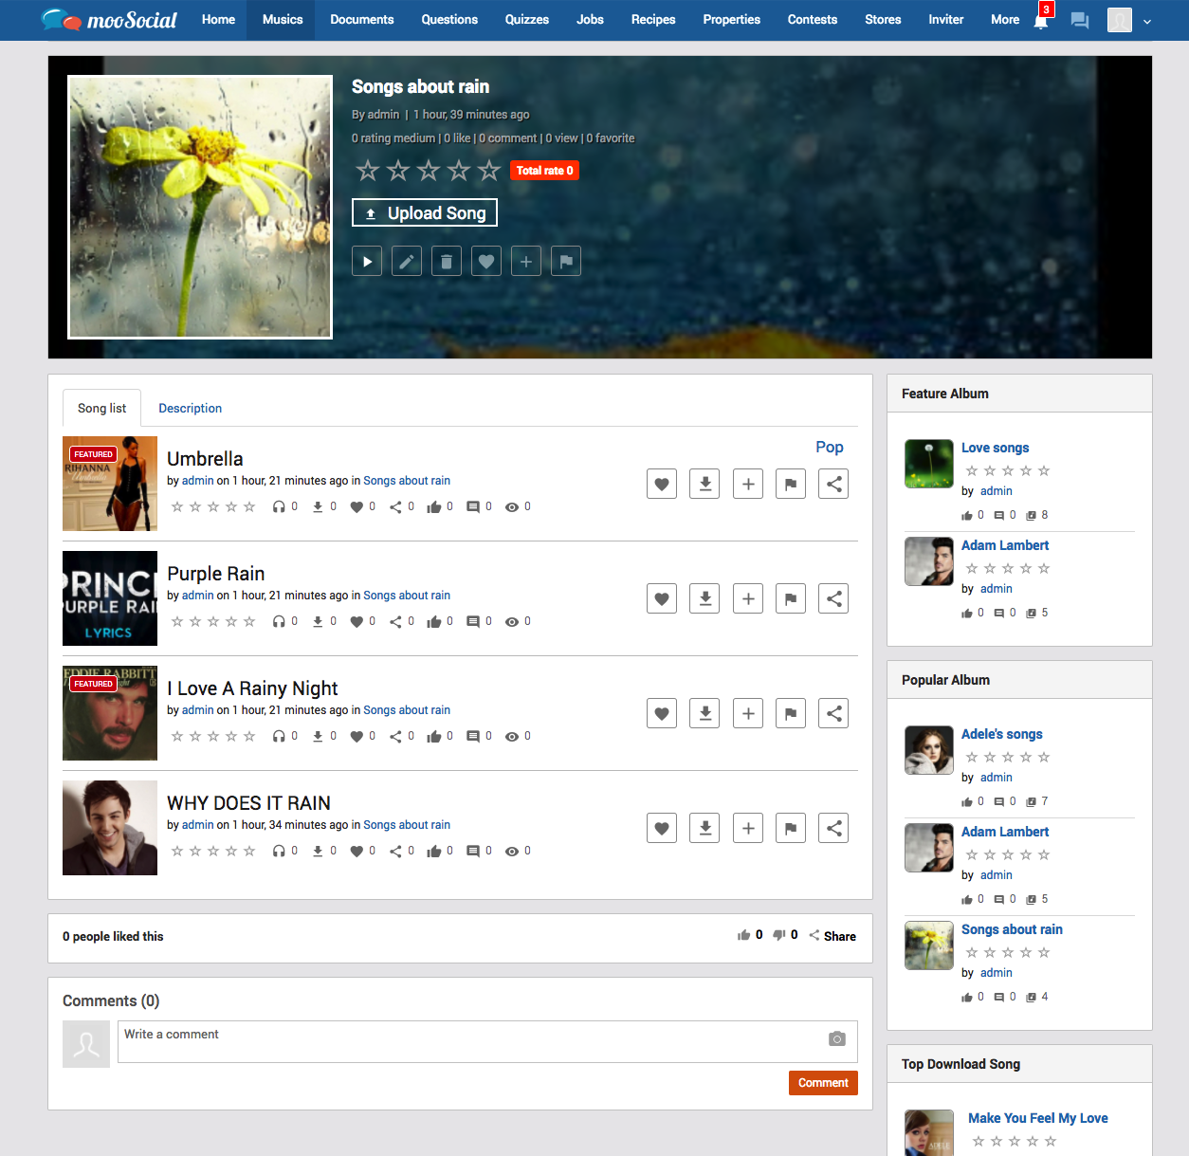Dislike the album with thumbs-down icon
The height and width of the screenshot is (1156, 1189).
click(x=779, y=935)
